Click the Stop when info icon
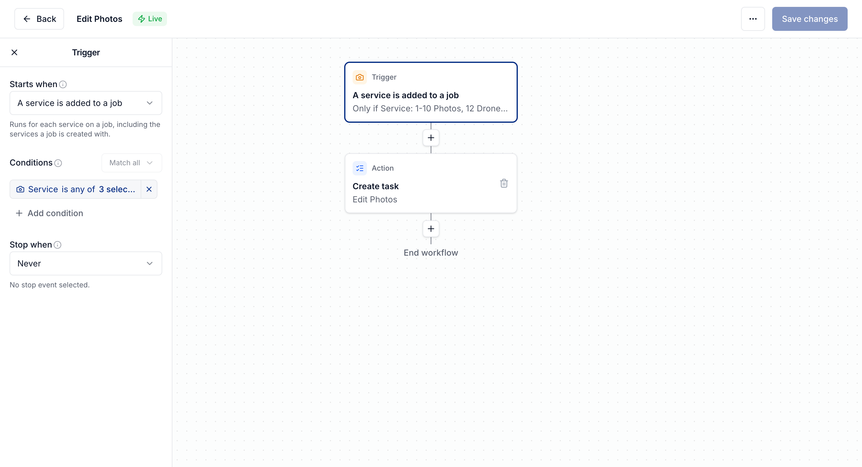 [x=57, y=245]
